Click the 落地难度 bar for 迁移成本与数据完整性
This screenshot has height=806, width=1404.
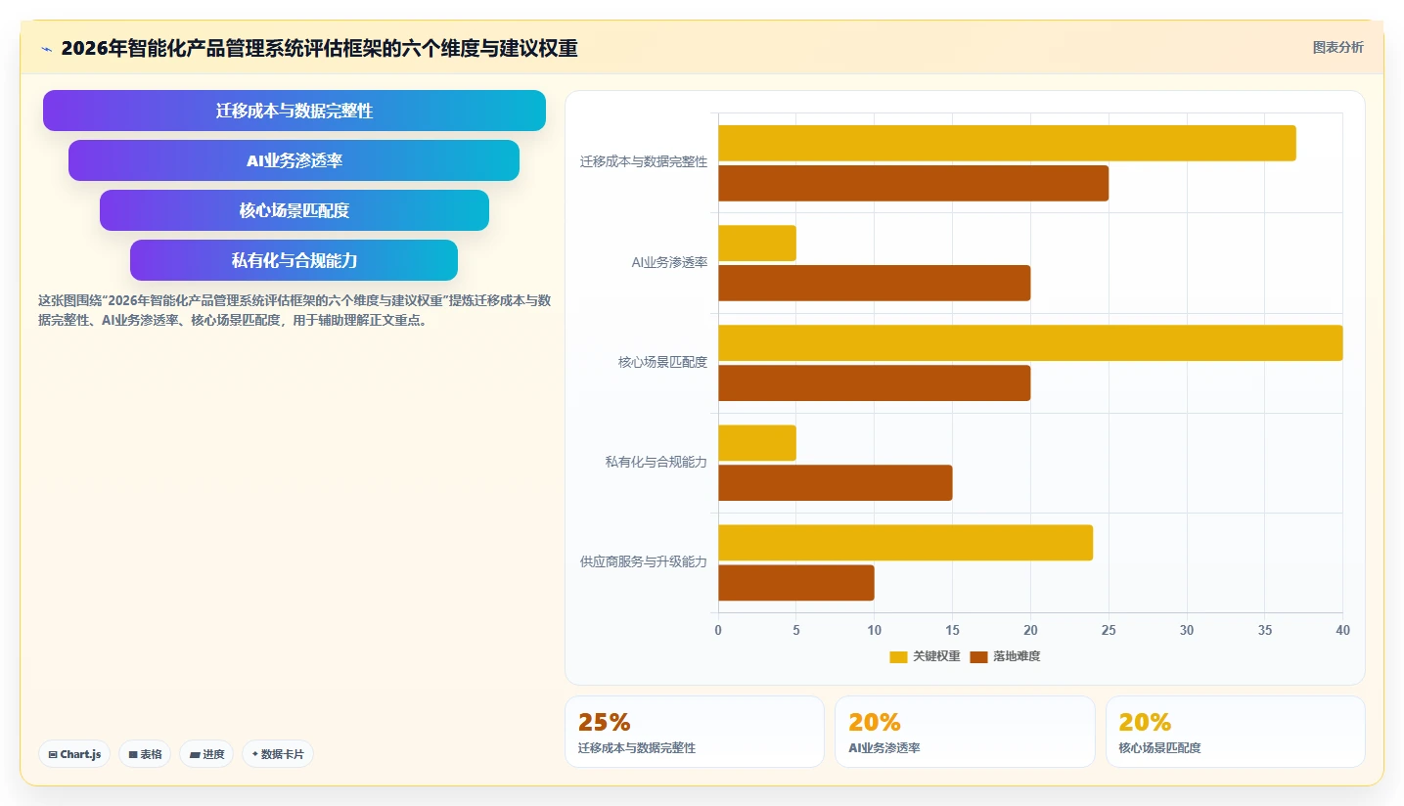(x=913, y=183)
